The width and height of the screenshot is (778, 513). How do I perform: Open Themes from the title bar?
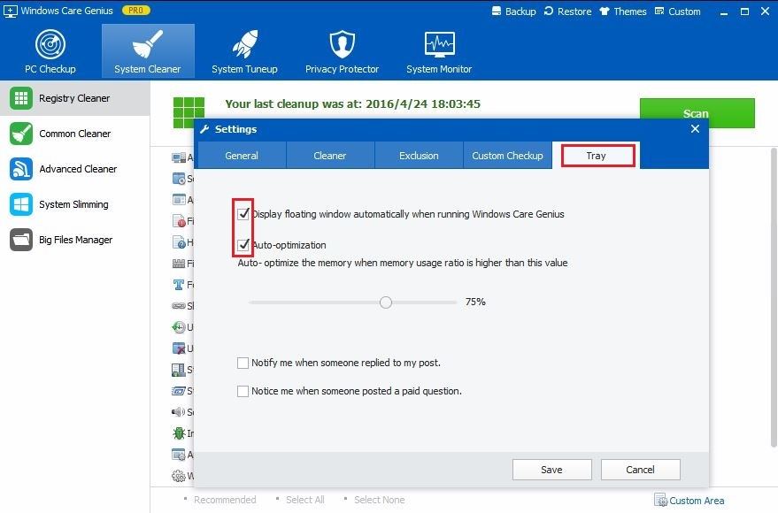point(623,11)
